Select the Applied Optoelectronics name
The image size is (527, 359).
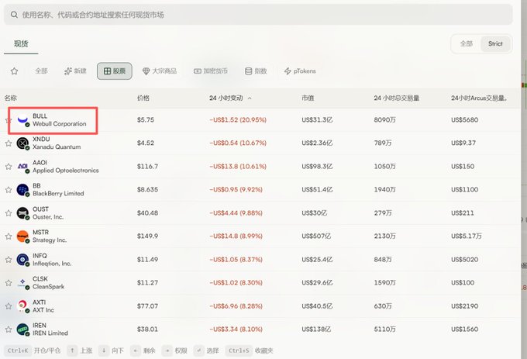(66, 171)
